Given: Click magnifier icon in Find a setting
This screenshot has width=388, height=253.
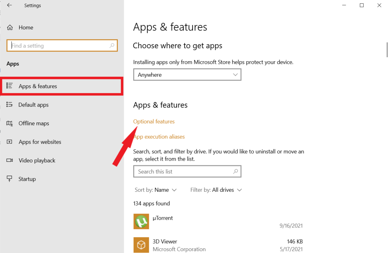Looking at the screenshot, I should pyautogui.click(x=112, y=46).
